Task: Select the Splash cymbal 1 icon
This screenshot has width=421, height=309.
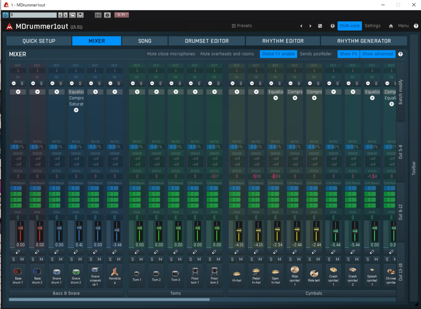Action: tap(372, 270)
